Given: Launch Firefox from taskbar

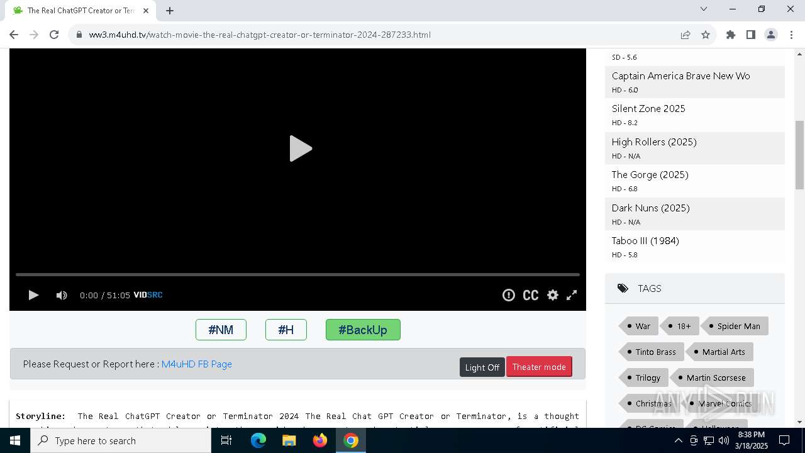Looking at the screenshot, I should click(x=320, y=440).
